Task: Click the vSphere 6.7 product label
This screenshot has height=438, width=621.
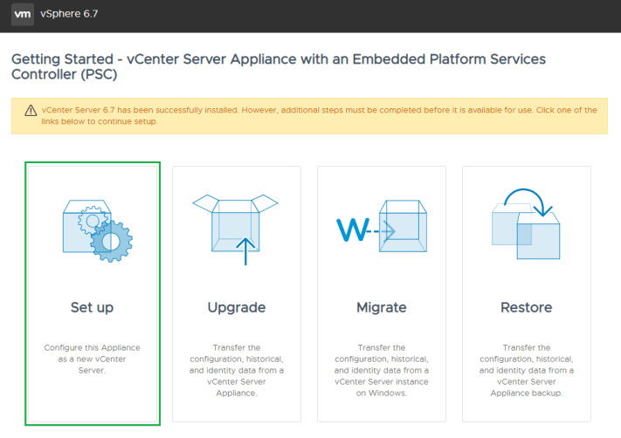Action: pyautogui.click(x=68, y=16)
